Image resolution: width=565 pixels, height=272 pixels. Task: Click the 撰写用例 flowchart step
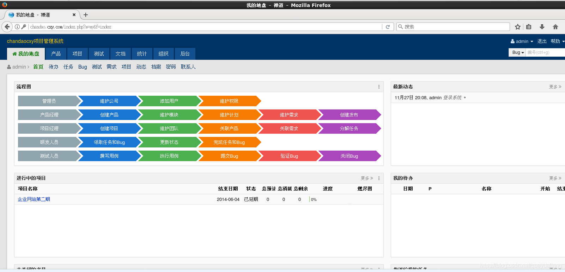pyautogui.click(x=109, y=156)
